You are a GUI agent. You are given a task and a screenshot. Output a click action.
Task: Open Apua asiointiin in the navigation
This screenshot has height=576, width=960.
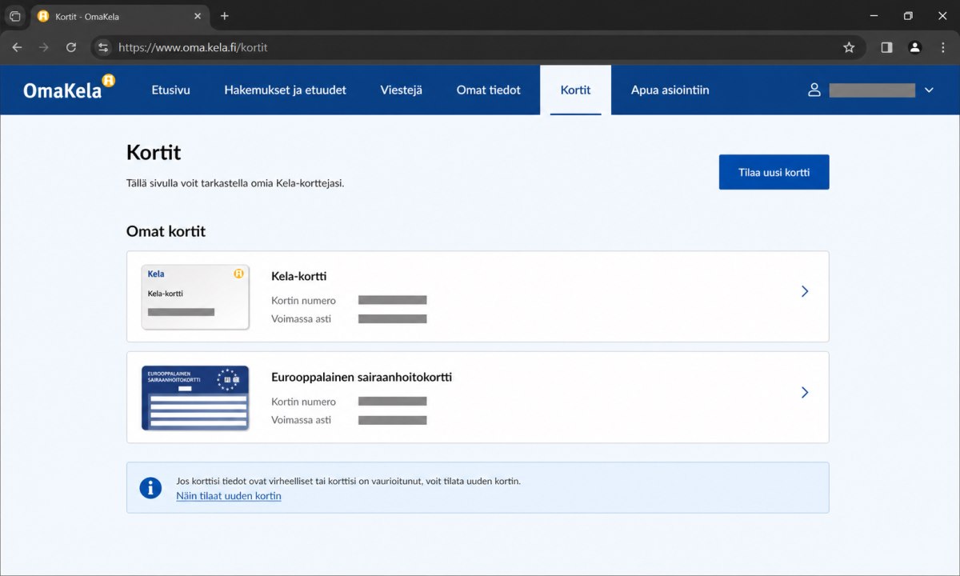point(670,90)
